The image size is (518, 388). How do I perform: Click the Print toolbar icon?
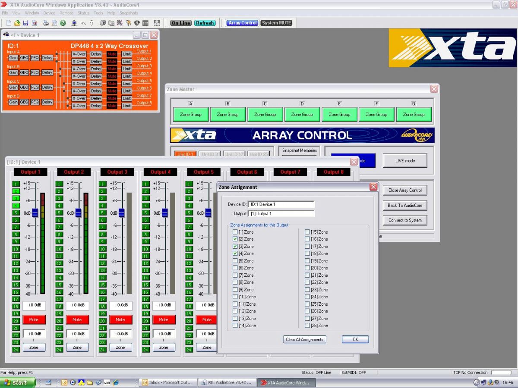[x=45, y=23]
